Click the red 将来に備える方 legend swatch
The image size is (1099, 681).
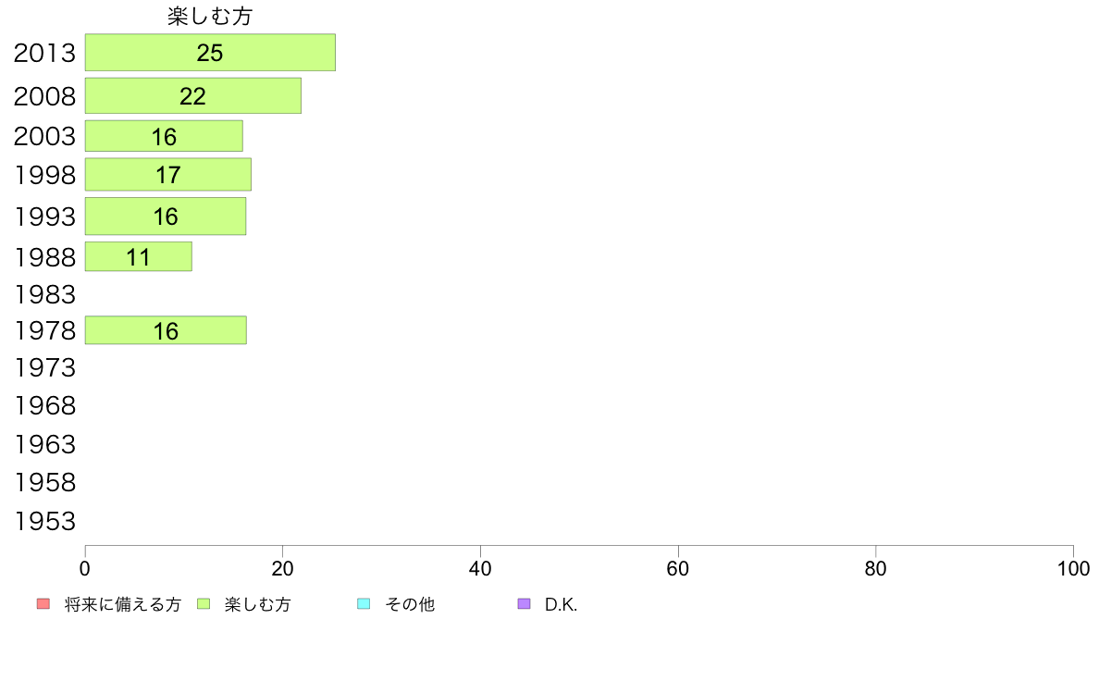(43, 604)
